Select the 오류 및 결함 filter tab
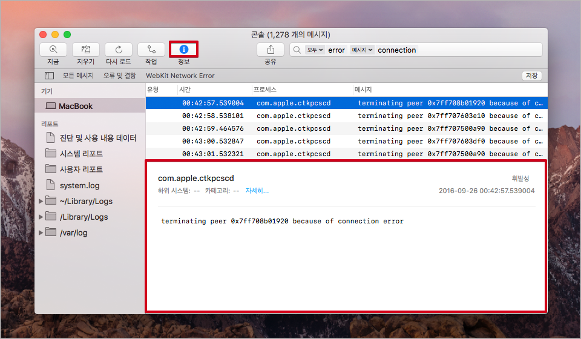This screenshot has height=339, width=581. pos(120,76)
